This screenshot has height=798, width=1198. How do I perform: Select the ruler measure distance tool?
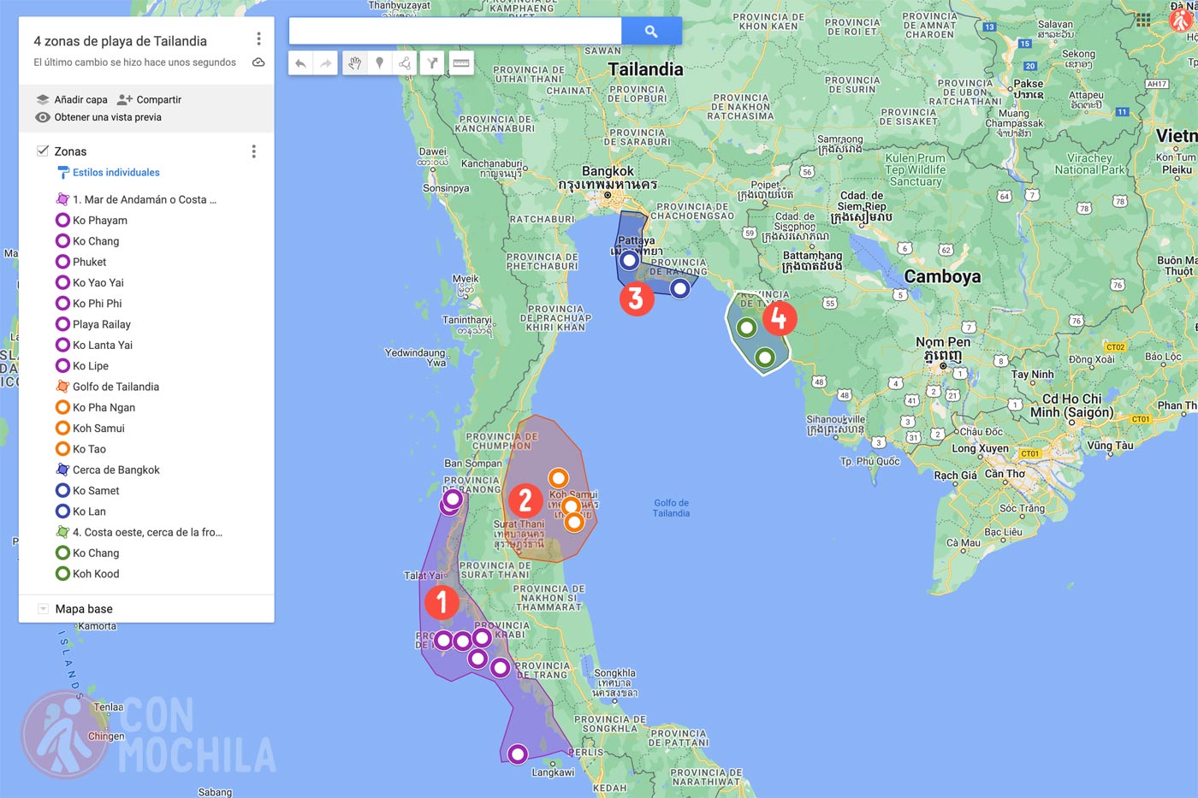tap(461, 63)
